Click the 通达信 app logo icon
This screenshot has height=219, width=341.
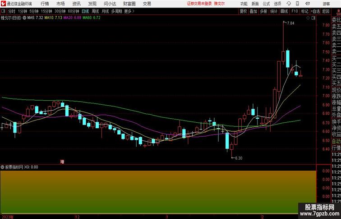click(x=3, y=4)
